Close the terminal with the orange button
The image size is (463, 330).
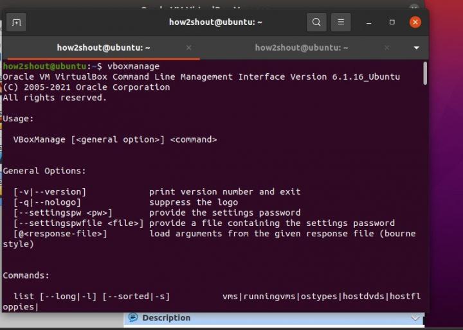pyautogui.click(x=415, y=22)
